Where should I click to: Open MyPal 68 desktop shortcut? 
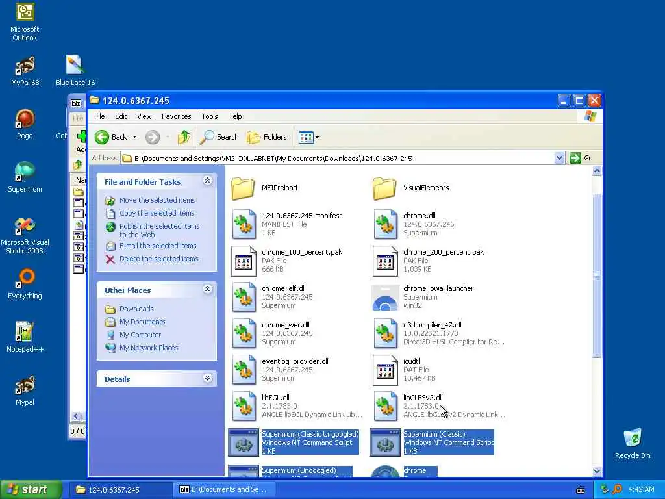point(25,71)
